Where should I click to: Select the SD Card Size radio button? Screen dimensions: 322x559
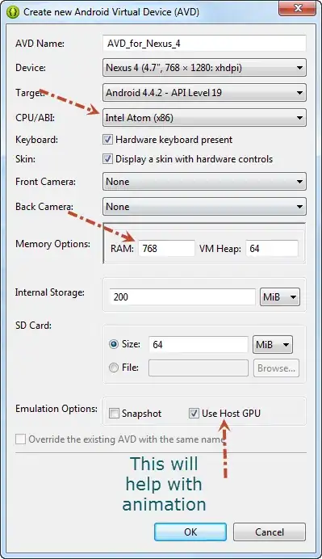(114, 344)
